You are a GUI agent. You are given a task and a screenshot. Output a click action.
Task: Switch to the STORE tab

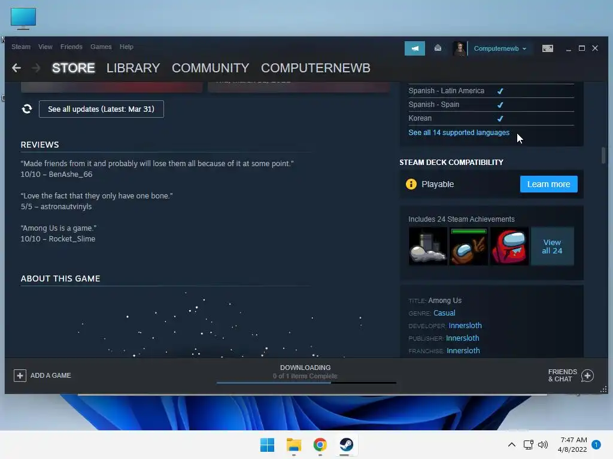click(74, 68)
